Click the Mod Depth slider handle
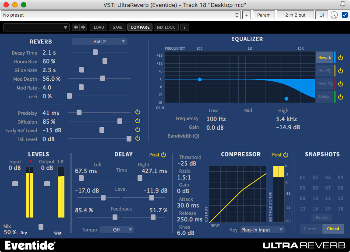350x252 pixels. (x=103, y=78)
